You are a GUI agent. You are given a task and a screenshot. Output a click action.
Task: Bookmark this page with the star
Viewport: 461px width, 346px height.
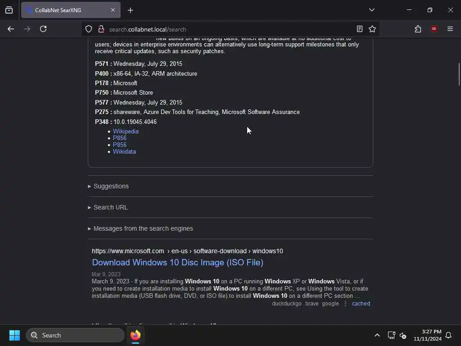(x=372, y=29)
